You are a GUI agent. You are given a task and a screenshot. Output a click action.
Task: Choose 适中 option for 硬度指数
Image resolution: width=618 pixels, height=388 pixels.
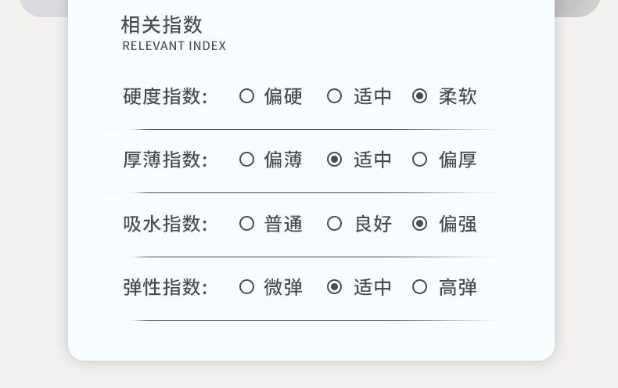(x=335, y=96)
